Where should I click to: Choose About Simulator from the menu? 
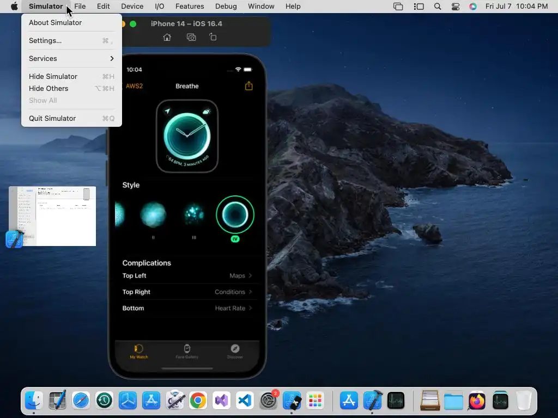point(71,22)
